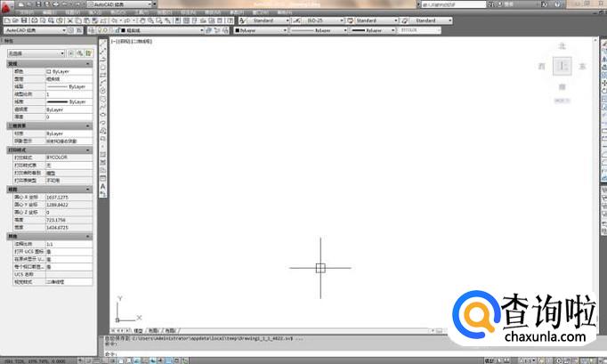
Task: Click the Plot printer icon on Standard toolbar
Action: (34, 20)
